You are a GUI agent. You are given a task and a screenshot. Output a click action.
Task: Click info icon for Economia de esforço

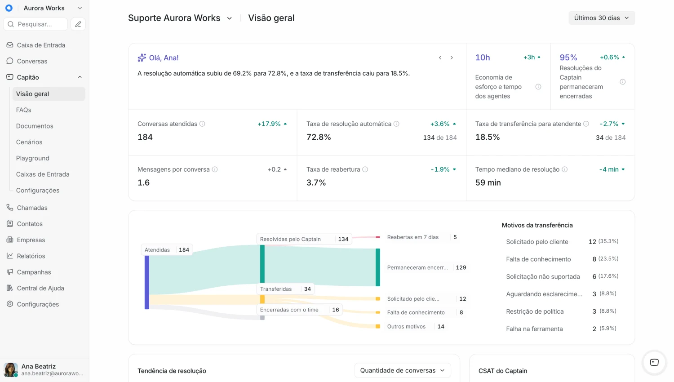click(x=538, y=87)
